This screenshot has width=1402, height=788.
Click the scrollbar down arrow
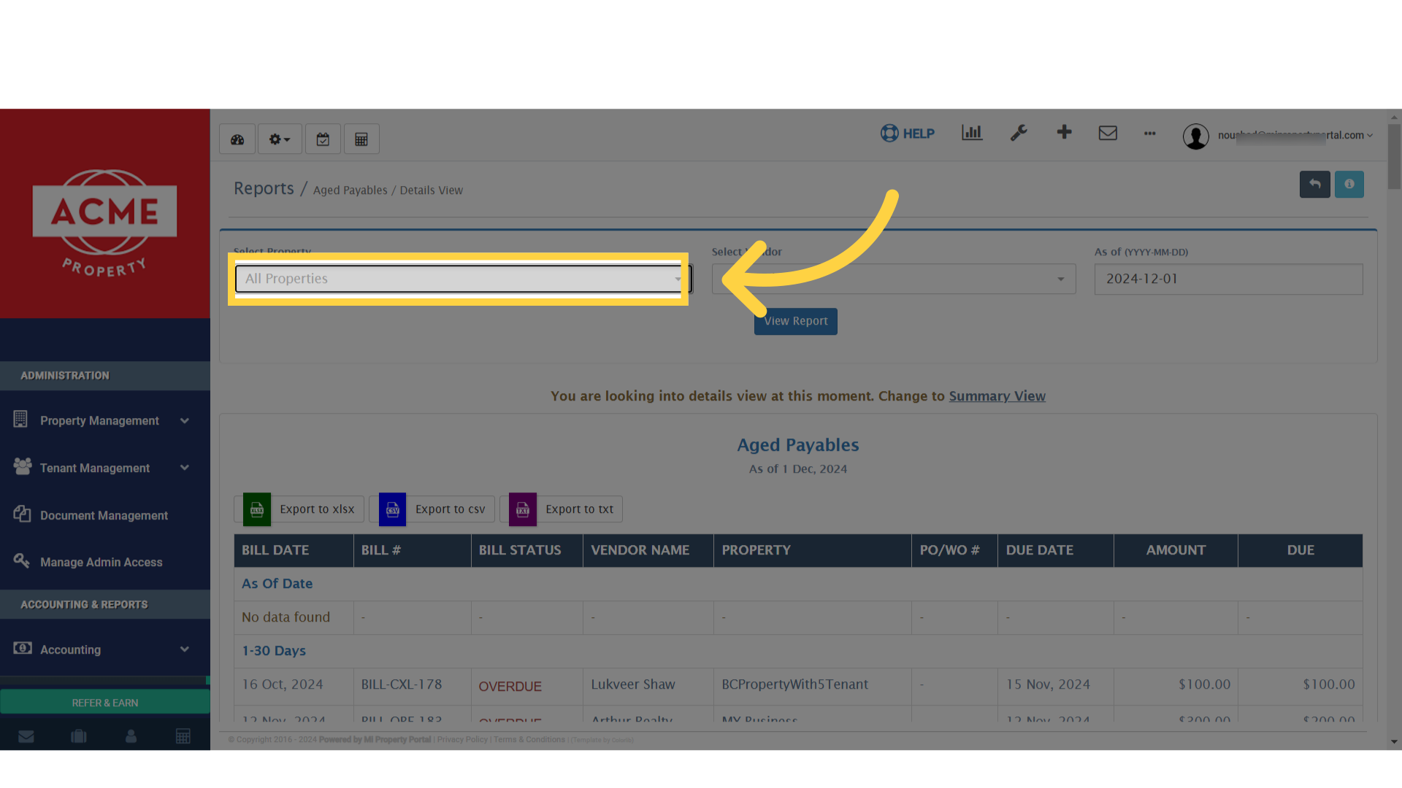[1394, 742]
